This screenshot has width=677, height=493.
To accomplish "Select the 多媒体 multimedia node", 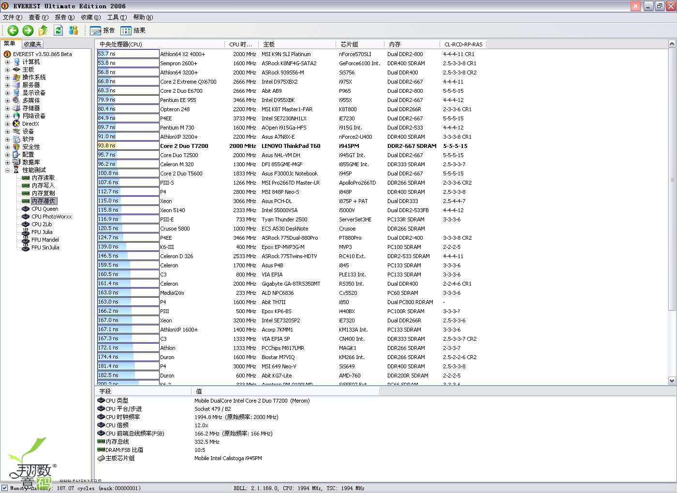I will 31,101.
